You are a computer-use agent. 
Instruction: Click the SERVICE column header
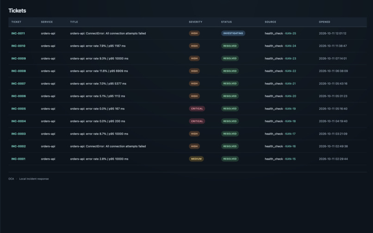click(x=47, y=22)
